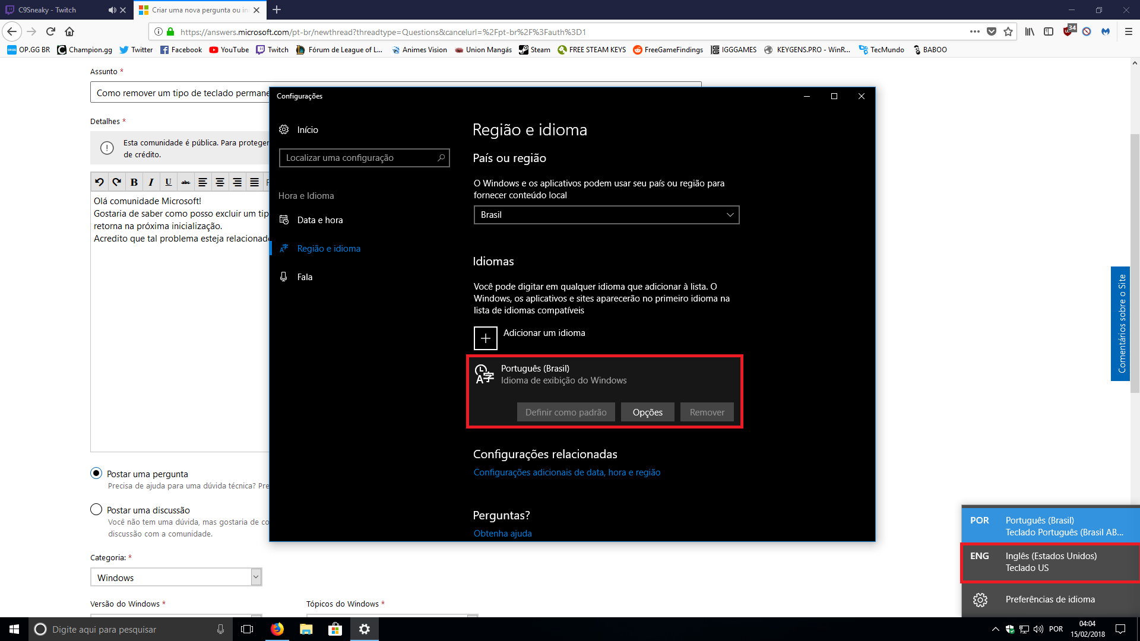1140x641 pixels.
Task: Open 'Configurações adicionais de data, hora e região' link
Action: tap(566, 472)
